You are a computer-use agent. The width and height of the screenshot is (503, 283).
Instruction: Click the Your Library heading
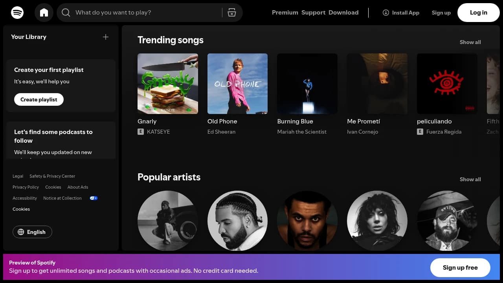pyautogui.click(x=29, y=37)
